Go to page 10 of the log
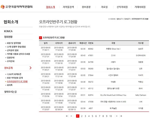 pyautogui.click(x=111, y=116)
